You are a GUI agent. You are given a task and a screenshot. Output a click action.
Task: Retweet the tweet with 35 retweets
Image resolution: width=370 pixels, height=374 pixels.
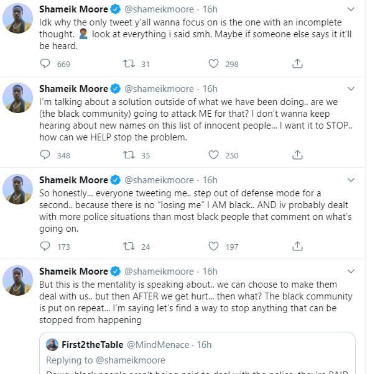[x=129, y=155]
